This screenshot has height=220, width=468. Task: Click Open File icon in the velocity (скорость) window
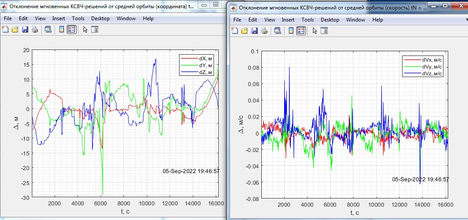coord(244,31)
